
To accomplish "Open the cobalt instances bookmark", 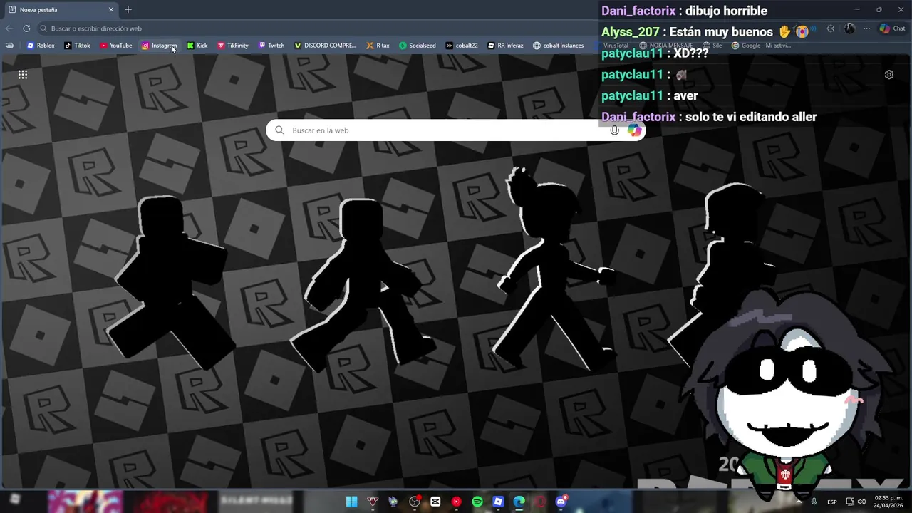I will [x=558, y=46].
